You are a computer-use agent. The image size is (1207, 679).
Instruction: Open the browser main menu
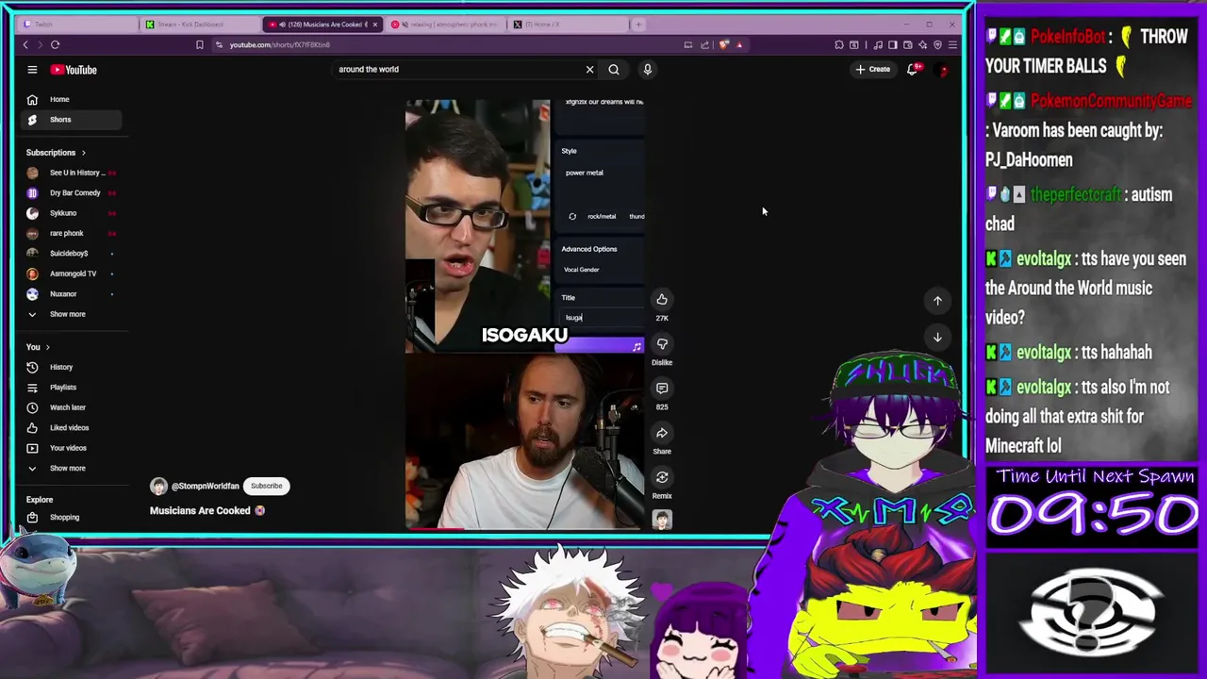[952, 44]
